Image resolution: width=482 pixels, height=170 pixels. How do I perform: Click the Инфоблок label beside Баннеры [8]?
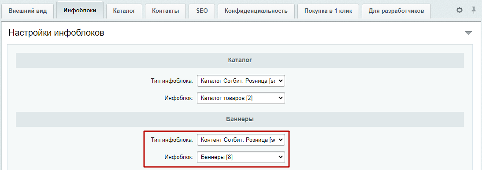pos(178,157)
